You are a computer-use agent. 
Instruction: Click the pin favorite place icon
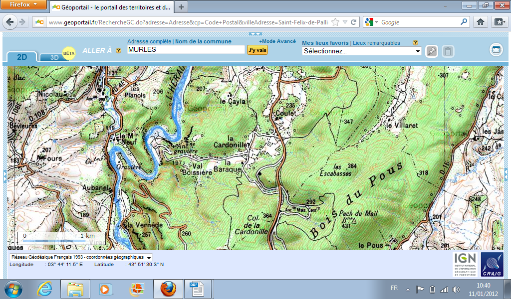click(x=431, y=51)
